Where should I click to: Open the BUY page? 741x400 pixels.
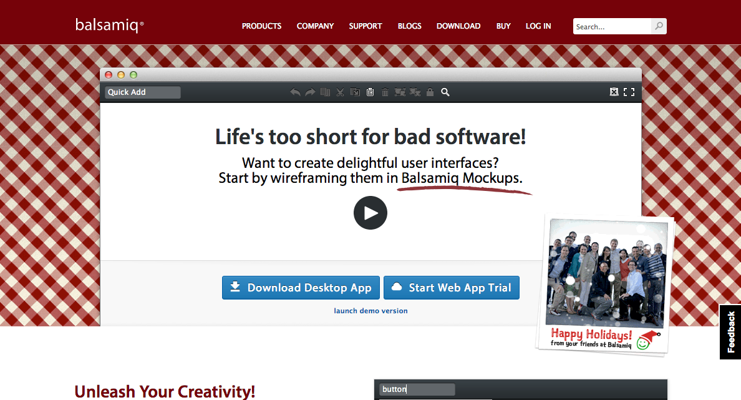coord(503,26)
